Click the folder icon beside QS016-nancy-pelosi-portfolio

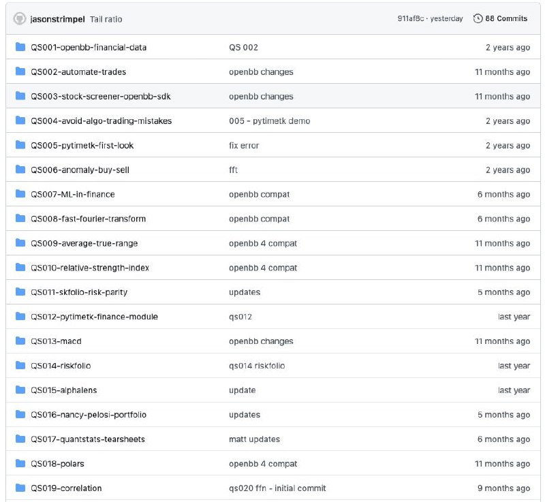(x=20, y=414)
